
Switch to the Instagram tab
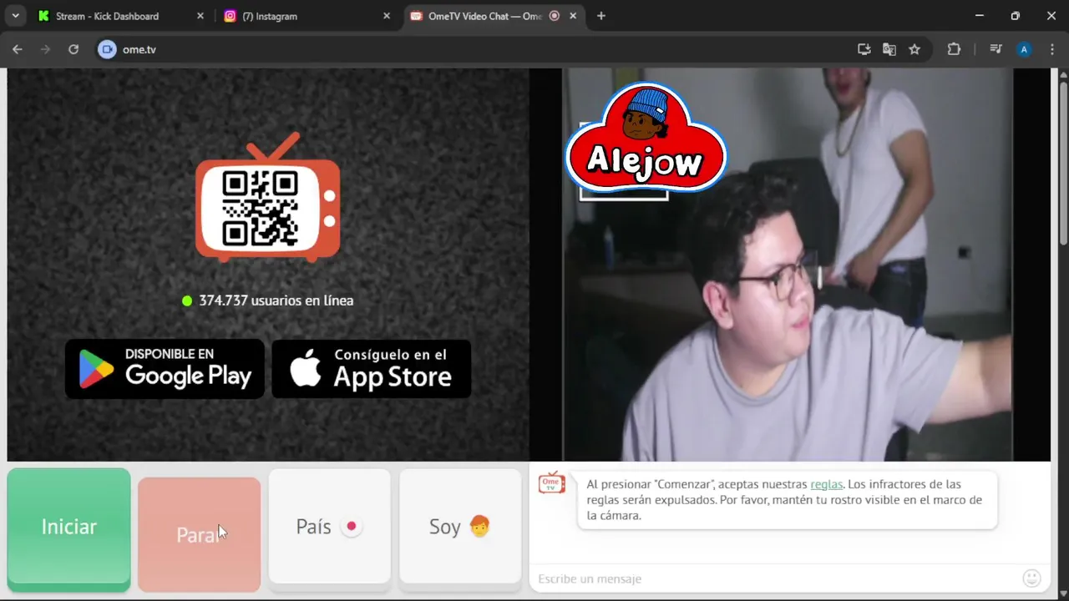point(305,16)
